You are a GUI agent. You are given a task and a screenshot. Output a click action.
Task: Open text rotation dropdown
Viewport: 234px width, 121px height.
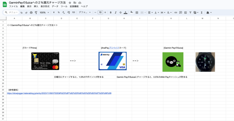(169, 13)
